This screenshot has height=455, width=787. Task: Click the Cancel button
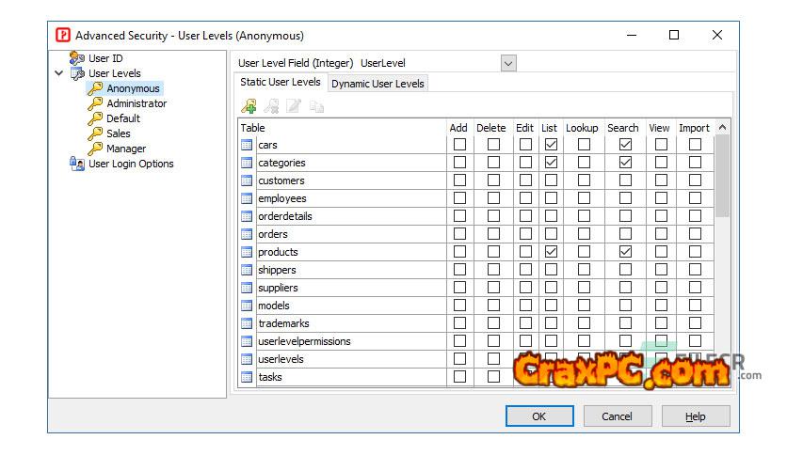pos(617,416)
